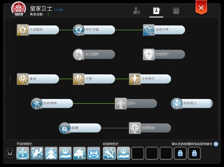Image resolution: width=224 pixels, height=167 pixels.
Task: Tap the 守护之盾 shield skill icon
Action: [79, 30]
